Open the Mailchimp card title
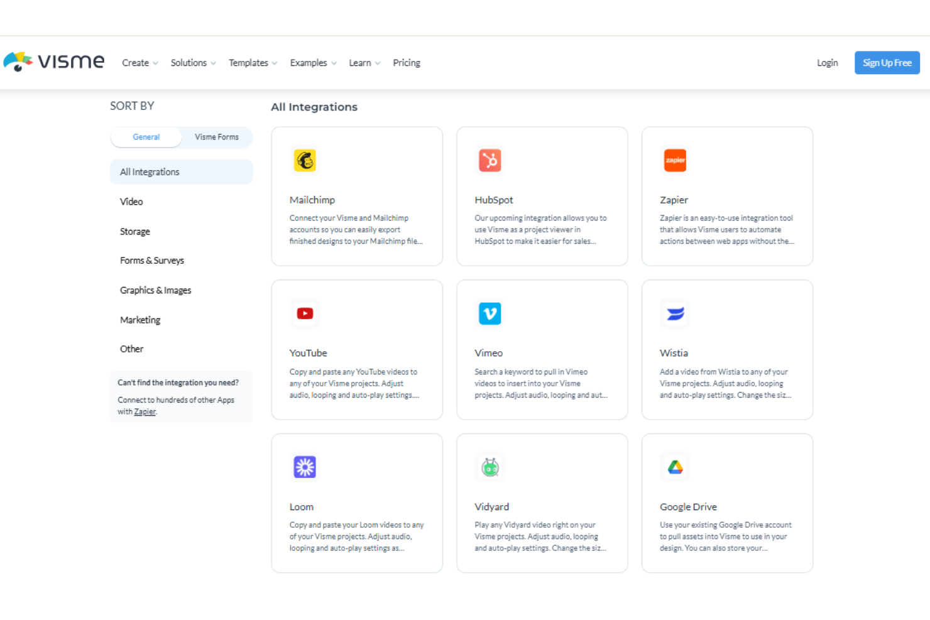The image size is (930, 620). (312, 200)
